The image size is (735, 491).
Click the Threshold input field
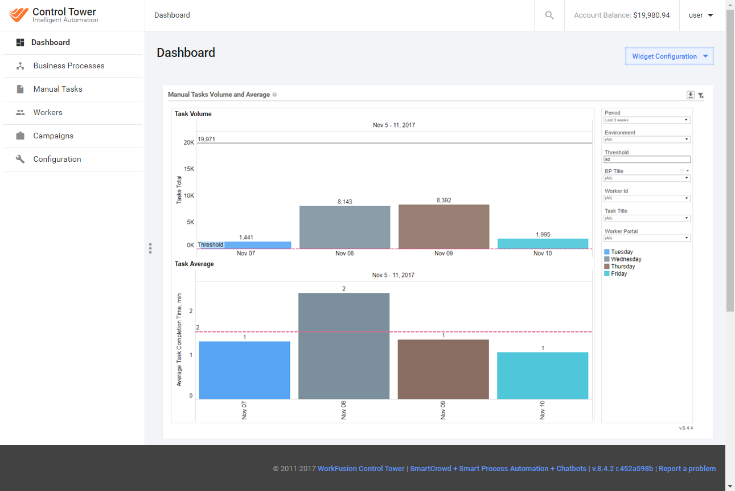pos(647,159)
